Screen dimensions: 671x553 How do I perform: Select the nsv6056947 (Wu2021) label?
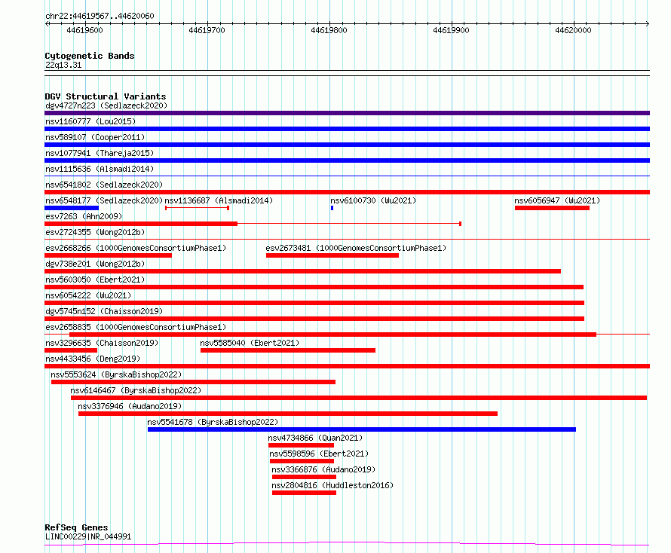(557, 200)
